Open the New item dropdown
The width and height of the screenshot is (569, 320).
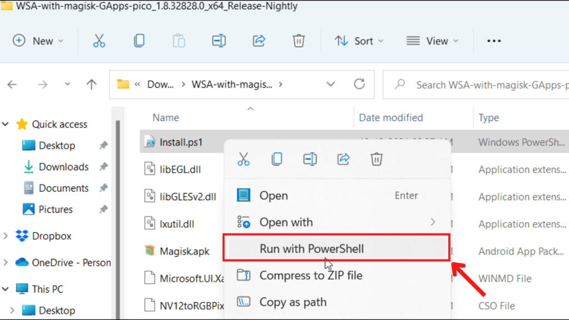38,41
